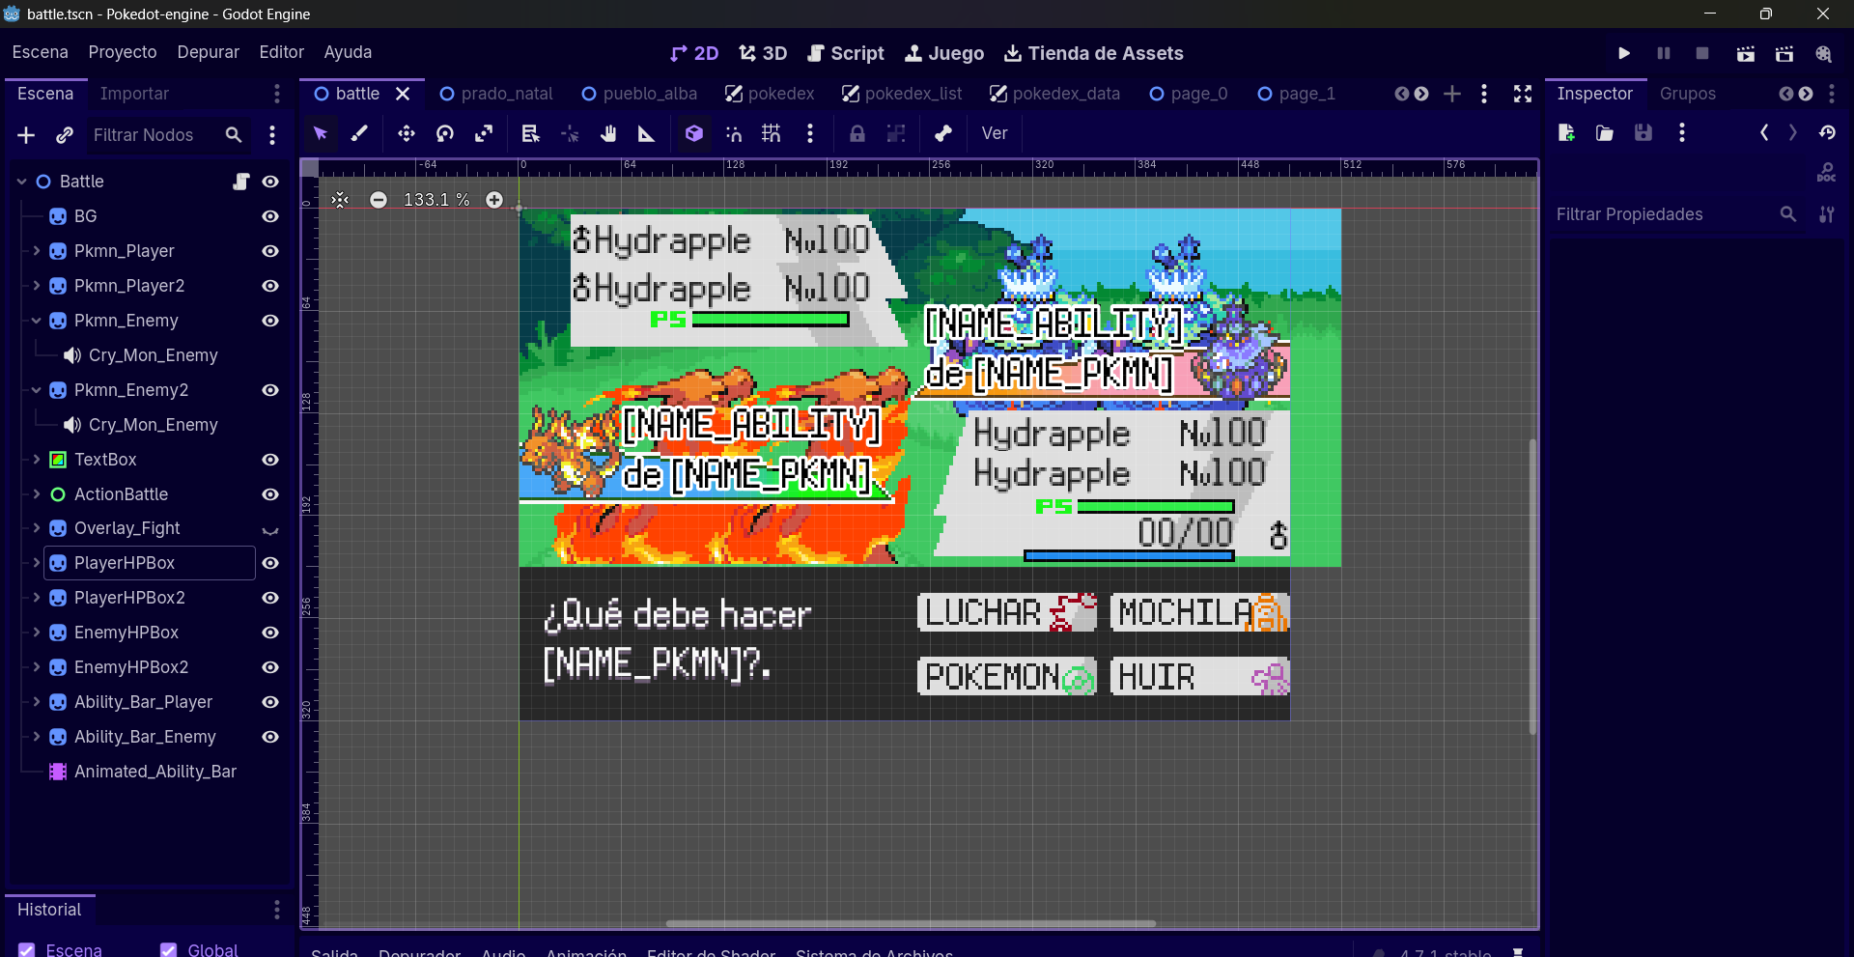Collapse the Pkmn_Enemy node
The height and width of the screenshot is (957, 1854).
(37, 321)
